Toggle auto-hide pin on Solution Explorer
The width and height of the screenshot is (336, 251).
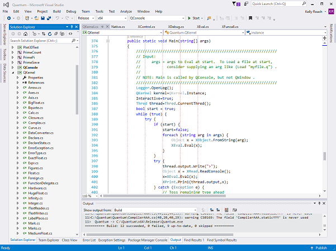click(72, 27)
